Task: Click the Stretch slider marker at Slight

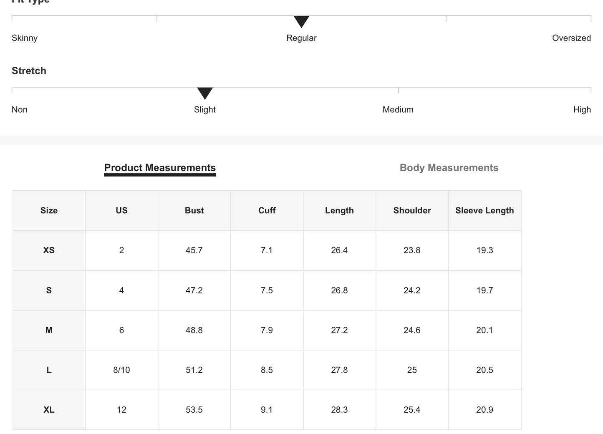Action: 205,93
